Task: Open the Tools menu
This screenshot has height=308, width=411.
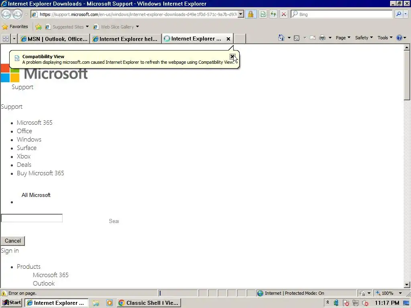Action: (x=385, y=38)
